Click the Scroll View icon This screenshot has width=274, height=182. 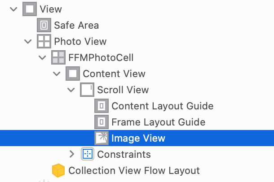coord(87,90)
